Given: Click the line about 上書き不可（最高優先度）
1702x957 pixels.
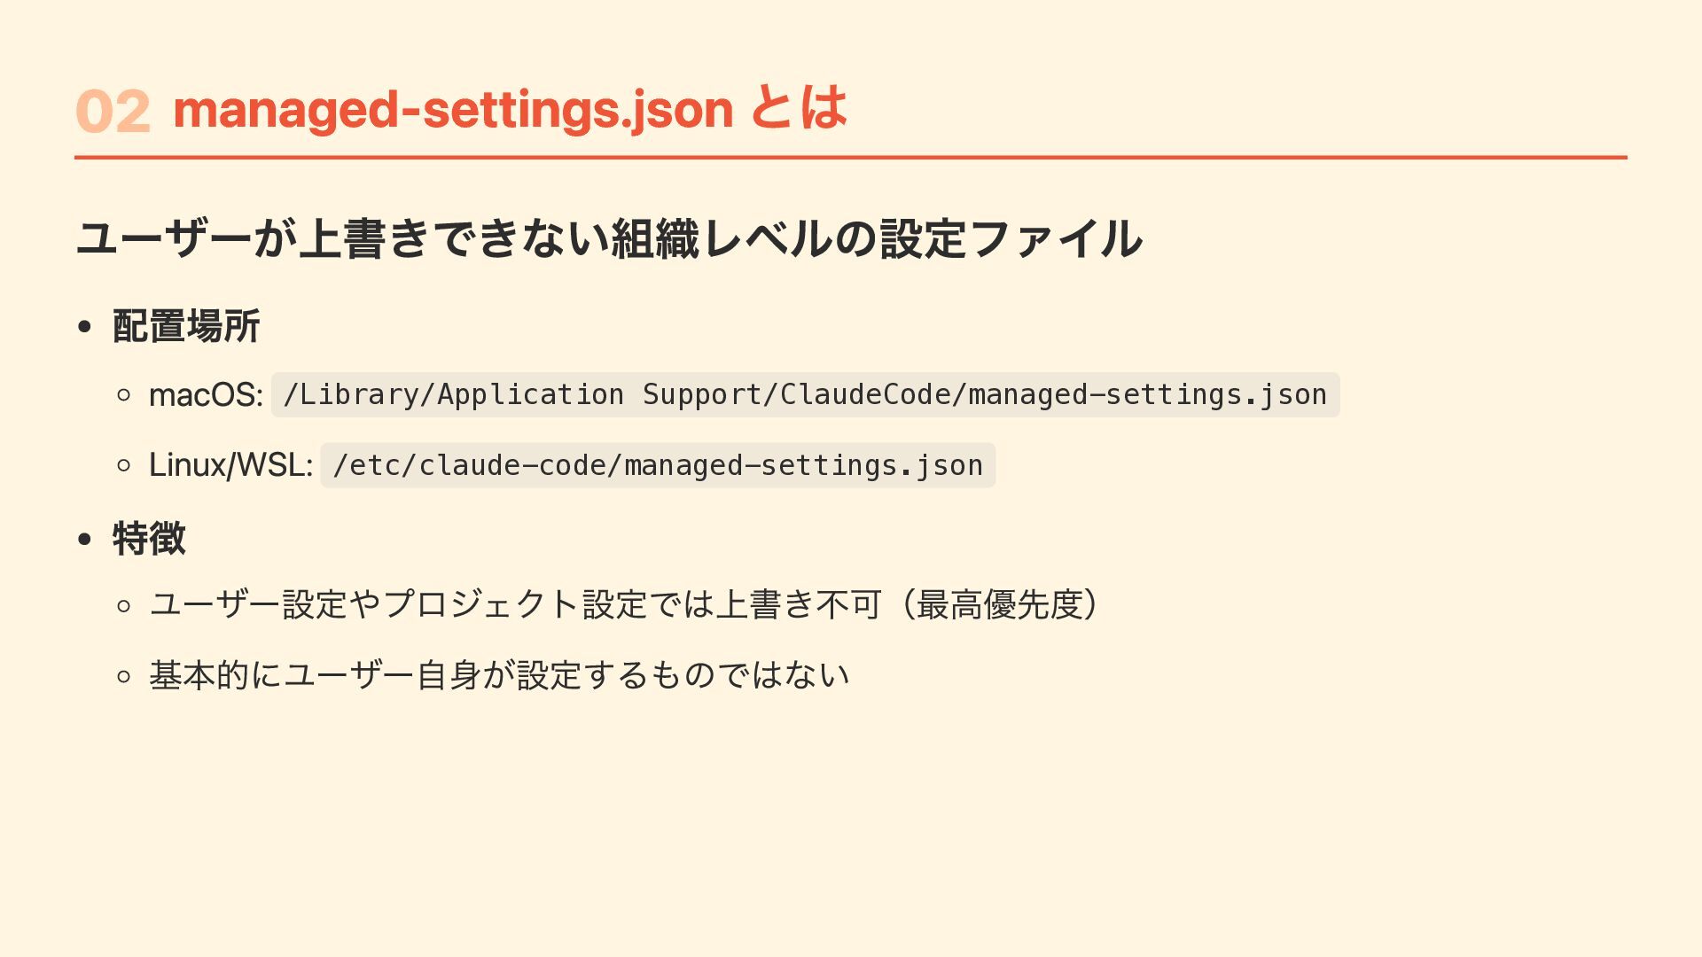Looking at the screenshot, I should (625, 605).
